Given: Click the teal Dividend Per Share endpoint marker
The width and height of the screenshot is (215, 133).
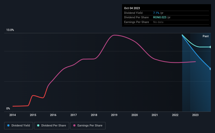Looking at the screenshot, I should point(210,47).
